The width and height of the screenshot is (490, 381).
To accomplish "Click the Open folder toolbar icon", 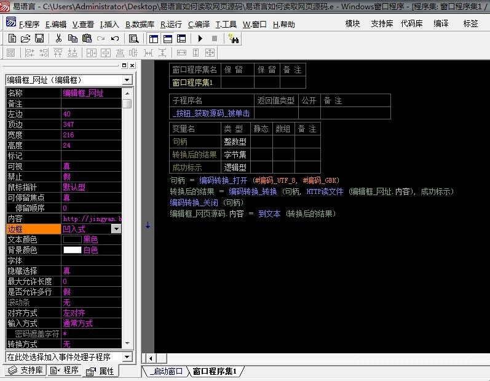I will click(x=25, y=38).
